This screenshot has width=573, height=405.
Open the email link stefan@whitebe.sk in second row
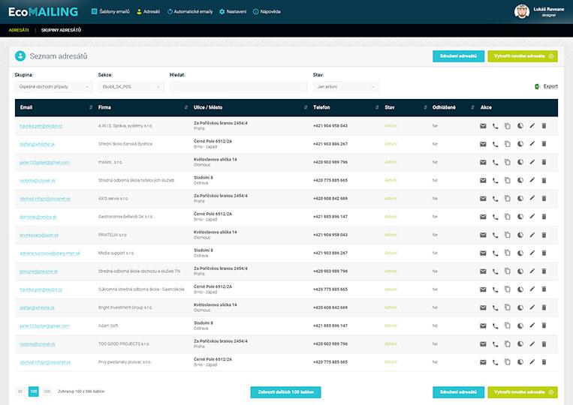(38, 144)
